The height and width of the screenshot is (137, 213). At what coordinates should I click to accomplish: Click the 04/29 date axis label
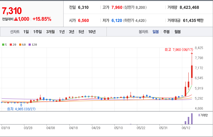point(96,128)
